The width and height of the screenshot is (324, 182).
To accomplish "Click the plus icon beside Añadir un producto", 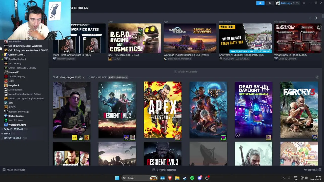I will point(4,170).
